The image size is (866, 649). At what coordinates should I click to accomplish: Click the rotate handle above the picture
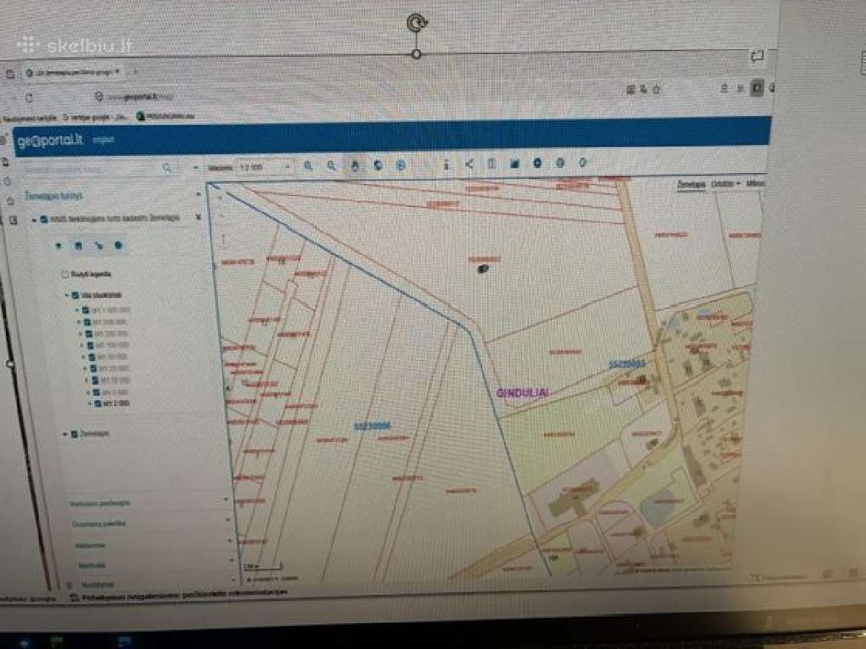(416, 23)
